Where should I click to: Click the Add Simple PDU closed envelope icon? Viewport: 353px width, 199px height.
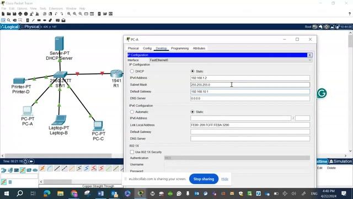pos(57,20)
